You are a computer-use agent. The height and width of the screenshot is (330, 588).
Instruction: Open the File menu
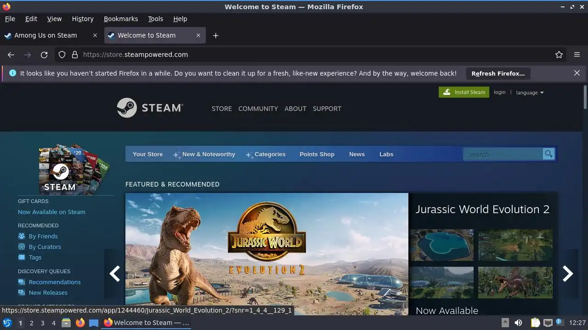tap(10, 19)
